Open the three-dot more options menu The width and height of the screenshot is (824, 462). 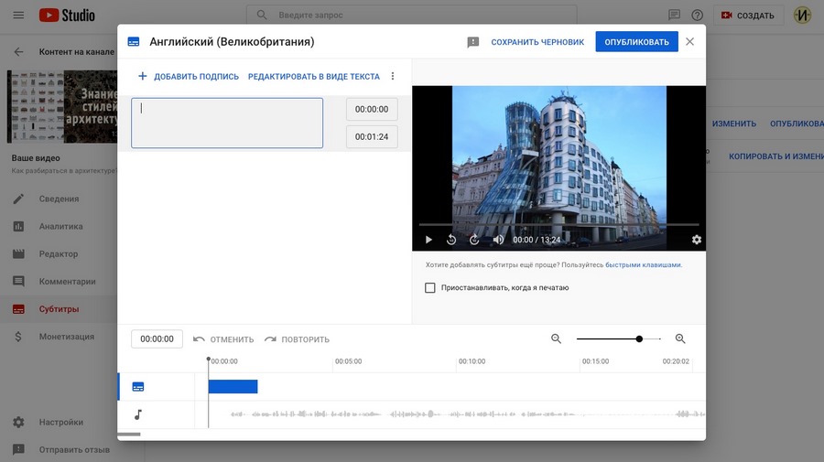pyautogui.click(x=393, y=77)
